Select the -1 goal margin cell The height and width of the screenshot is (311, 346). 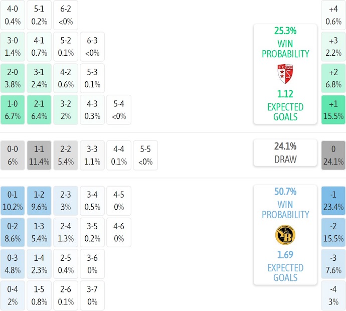click(x=333, y=201)
